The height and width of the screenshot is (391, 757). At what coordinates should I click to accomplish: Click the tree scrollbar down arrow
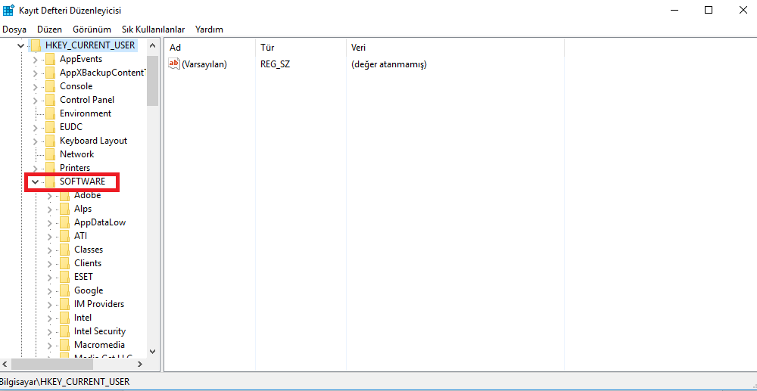tap(153, 351)
